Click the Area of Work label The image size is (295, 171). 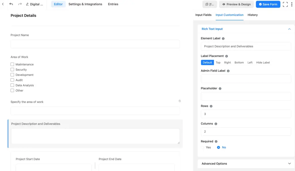click(19, 57)
